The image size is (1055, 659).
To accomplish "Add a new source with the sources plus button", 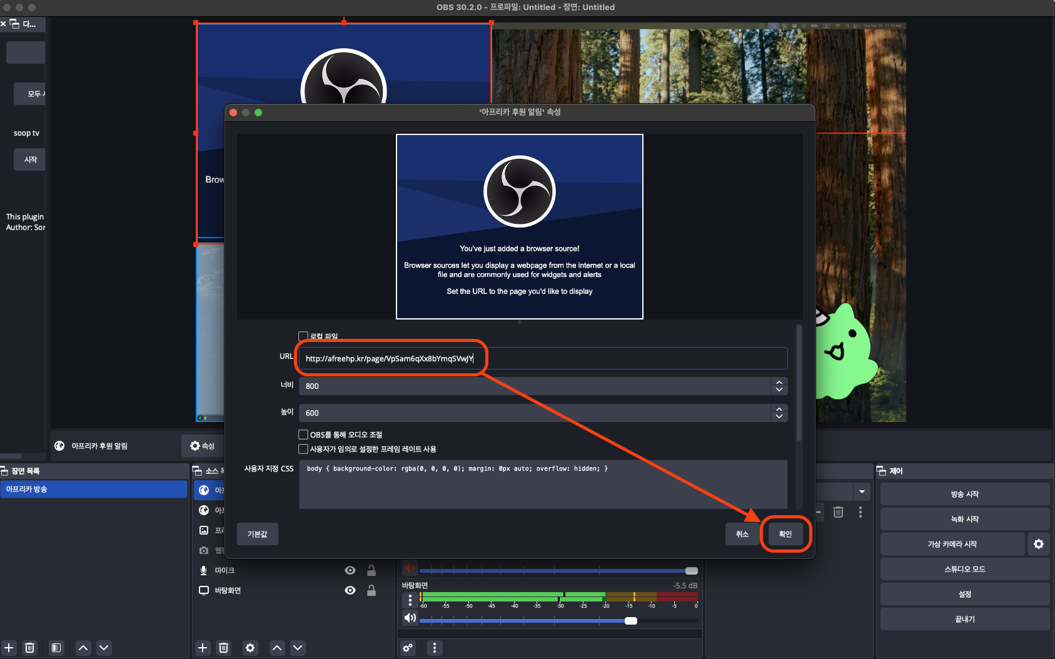I will (x=203, y=648).
